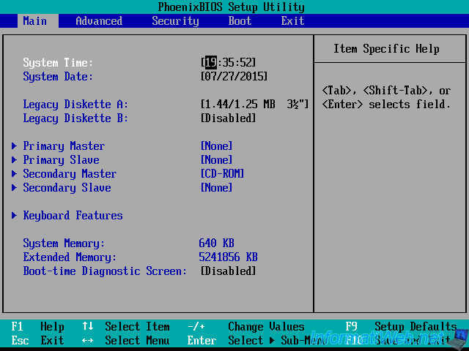The height and width of the screenshot is (351, 469).
Task: Open the Secondary Master submenu label
Action: (70, 174)
